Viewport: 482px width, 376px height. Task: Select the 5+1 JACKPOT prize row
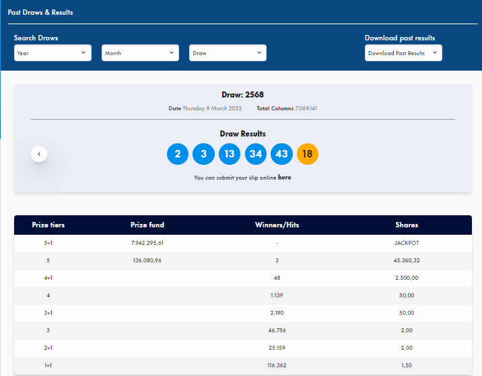click(242, 243)
